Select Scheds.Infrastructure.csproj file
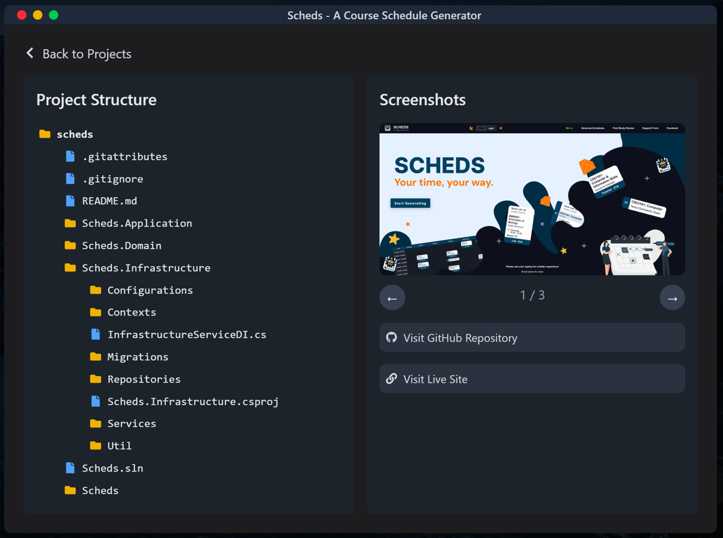 184,402
